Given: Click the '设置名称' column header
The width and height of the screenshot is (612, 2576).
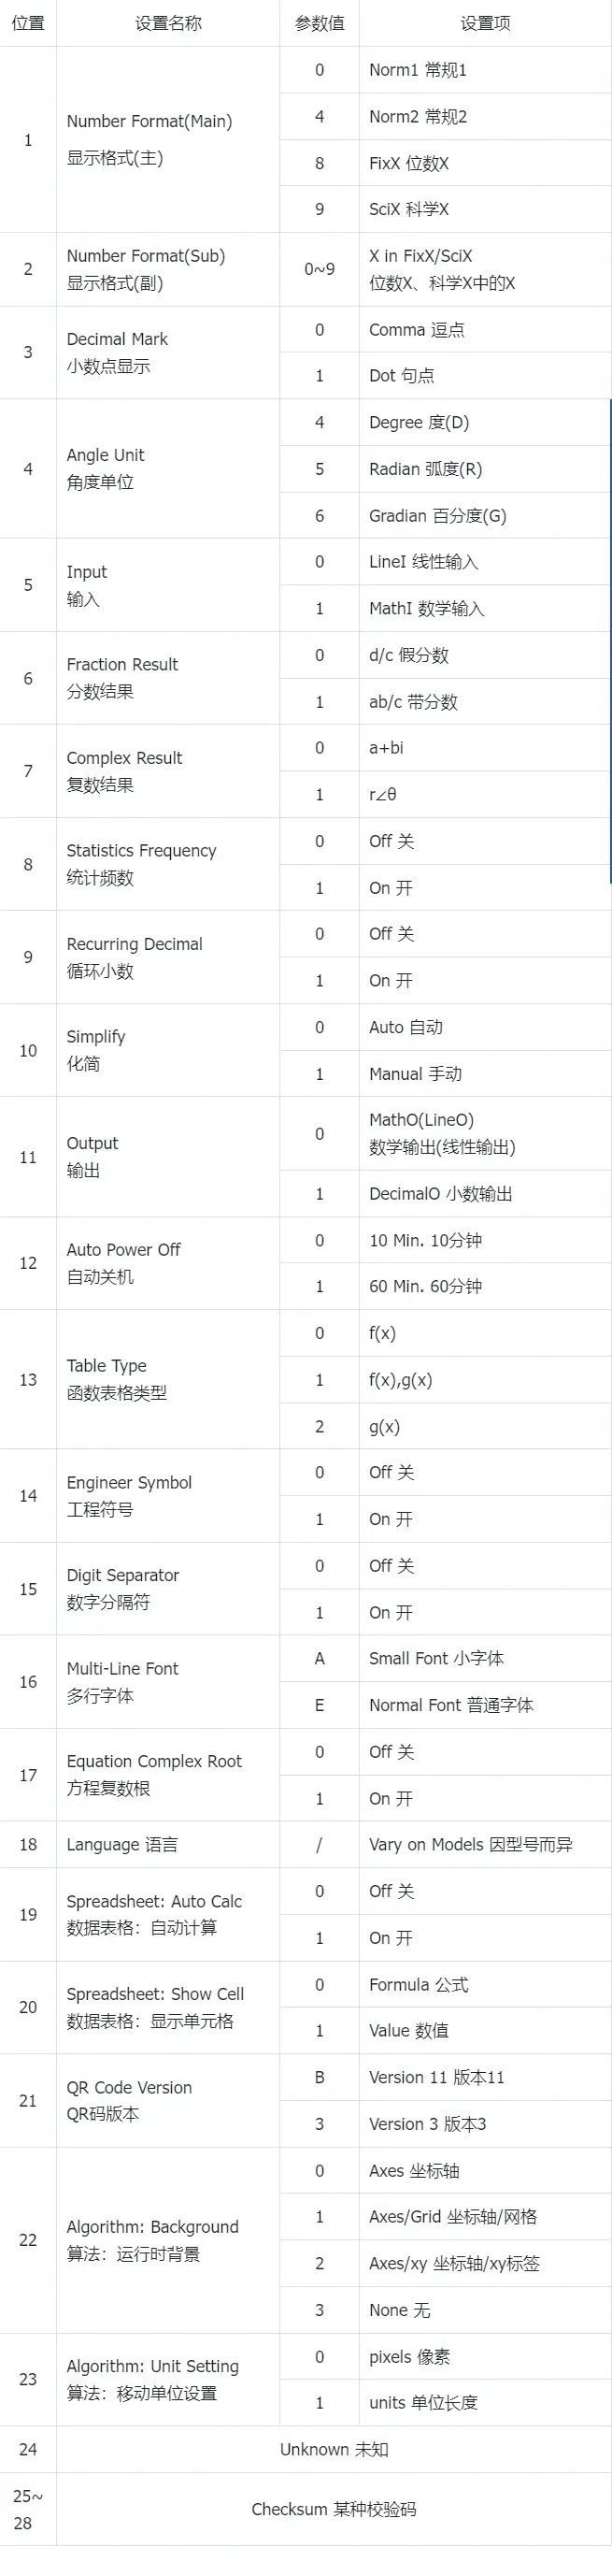Looking at the screenshot, I should (x=168, y=23).
